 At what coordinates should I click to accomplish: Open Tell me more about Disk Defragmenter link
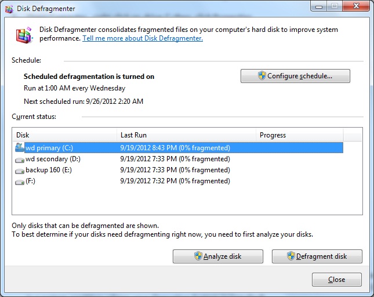point(143,38)
